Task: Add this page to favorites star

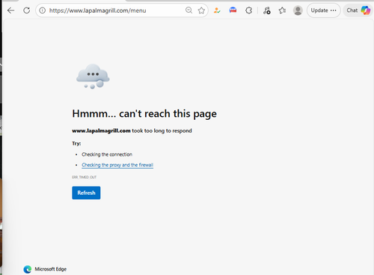Action: pos(201,10)
